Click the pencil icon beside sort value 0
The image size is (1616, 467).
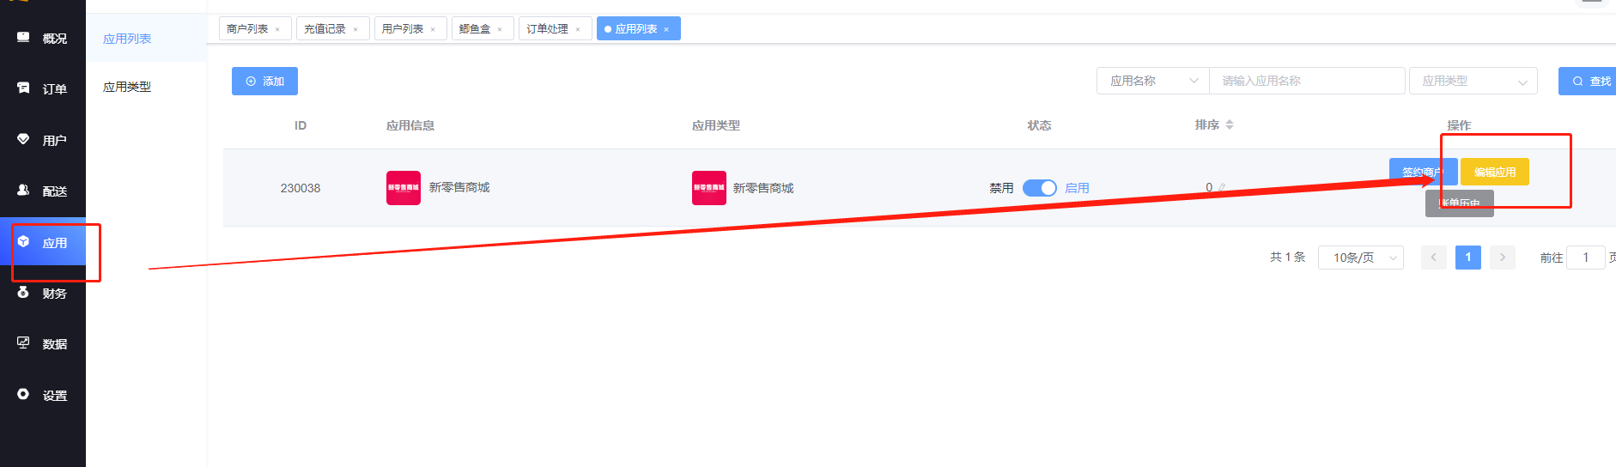[x=1222, y=188]
